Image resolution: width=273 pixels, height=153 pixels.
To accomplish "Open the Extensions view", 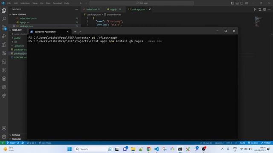I will point(4,45).
